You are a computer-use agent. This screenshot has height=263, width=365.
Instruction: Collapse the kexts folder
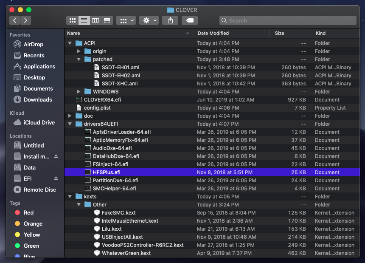70,197
